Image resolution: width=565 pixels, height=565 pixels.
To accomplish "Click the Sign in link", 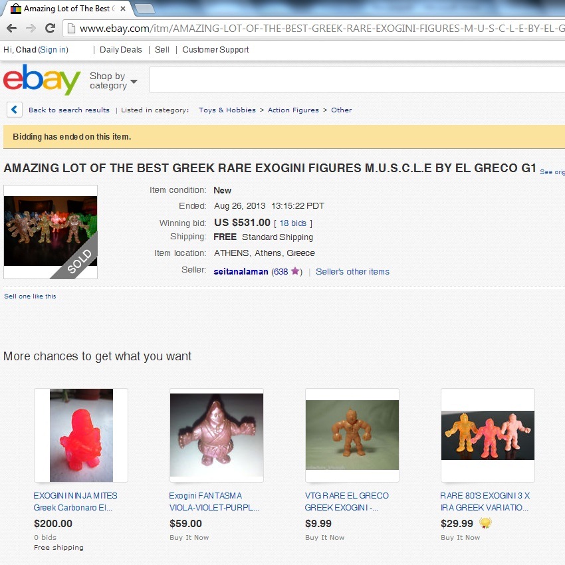I will pos(53,50).
